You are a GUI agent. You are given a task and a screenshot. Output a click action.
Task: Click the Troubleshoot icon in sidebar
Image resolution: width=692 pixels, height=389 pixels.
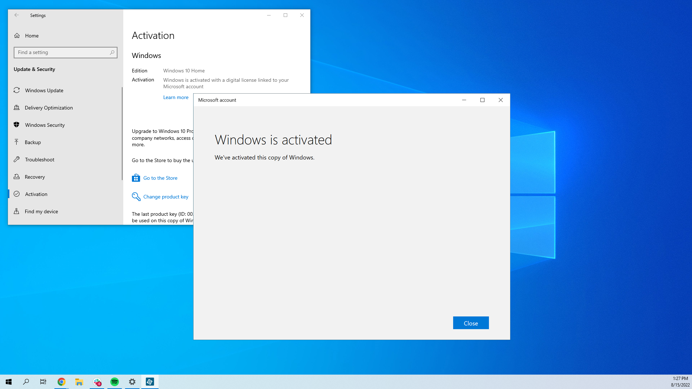click(x=16, y=159)
